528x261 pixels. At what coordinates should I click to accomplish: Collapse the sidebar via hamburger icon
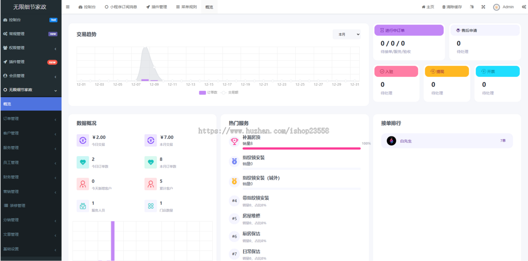pos(67,7)
